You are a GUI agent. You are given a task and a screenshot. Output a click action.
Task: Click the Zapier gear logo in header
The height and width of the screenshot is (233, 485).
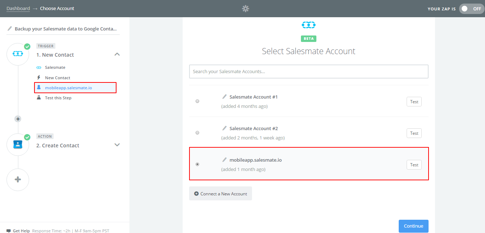point(246,9)
